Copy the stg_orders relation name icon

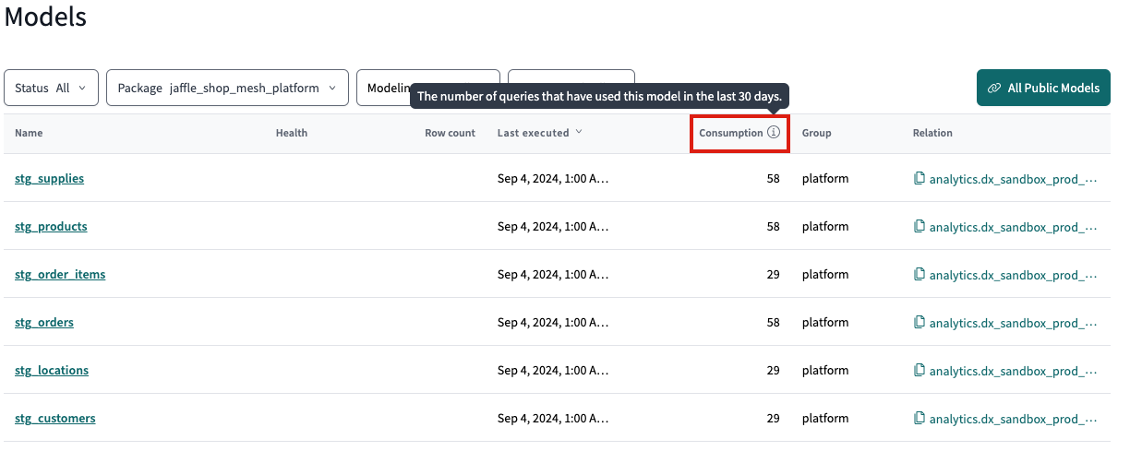tap(919, 322)
